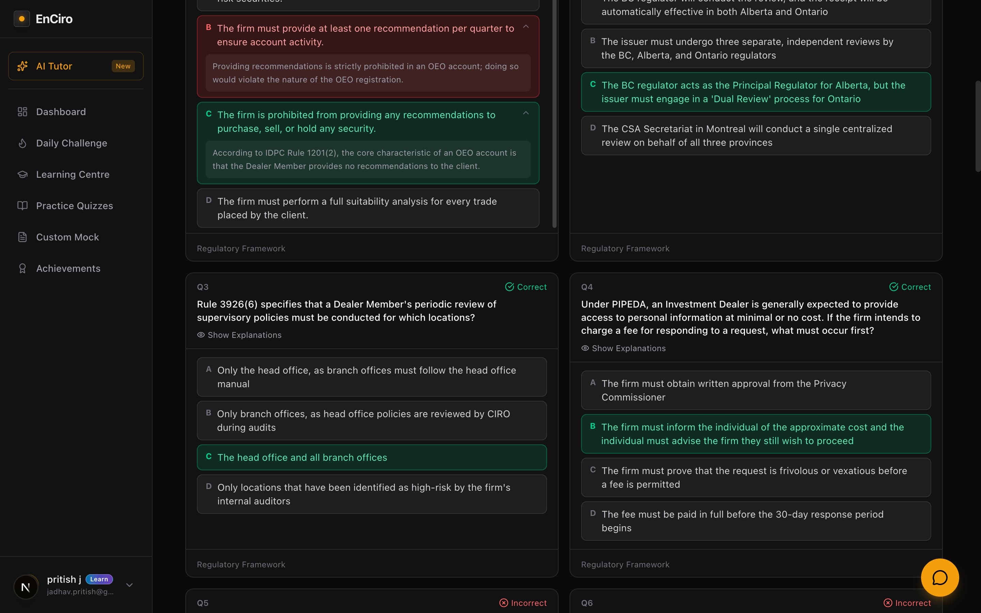981x613 pixels.
Task: Click the Achievements ribbon icon
Action: click(22, 268)
